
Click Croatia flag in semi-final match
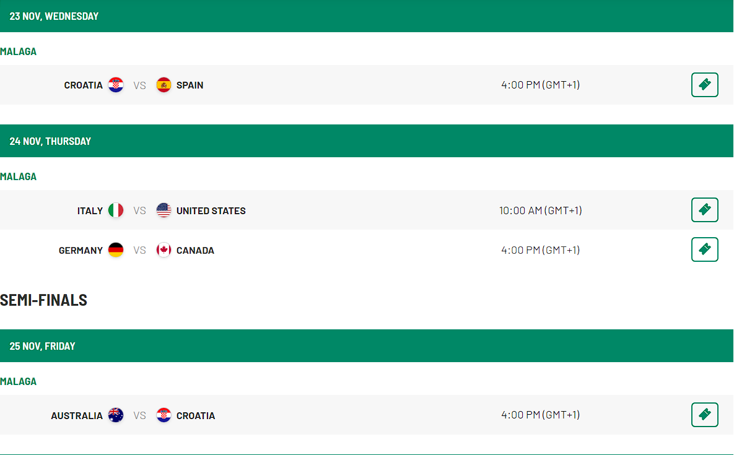click(164, 415)
